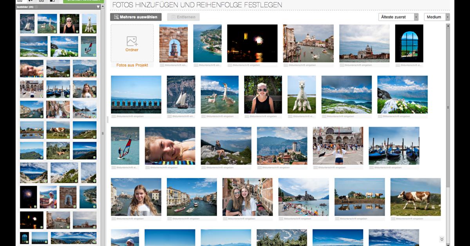The image size is (470, 246).
Task: Select geese thumbnail in left sidebar
Action: tap(47, 24)
